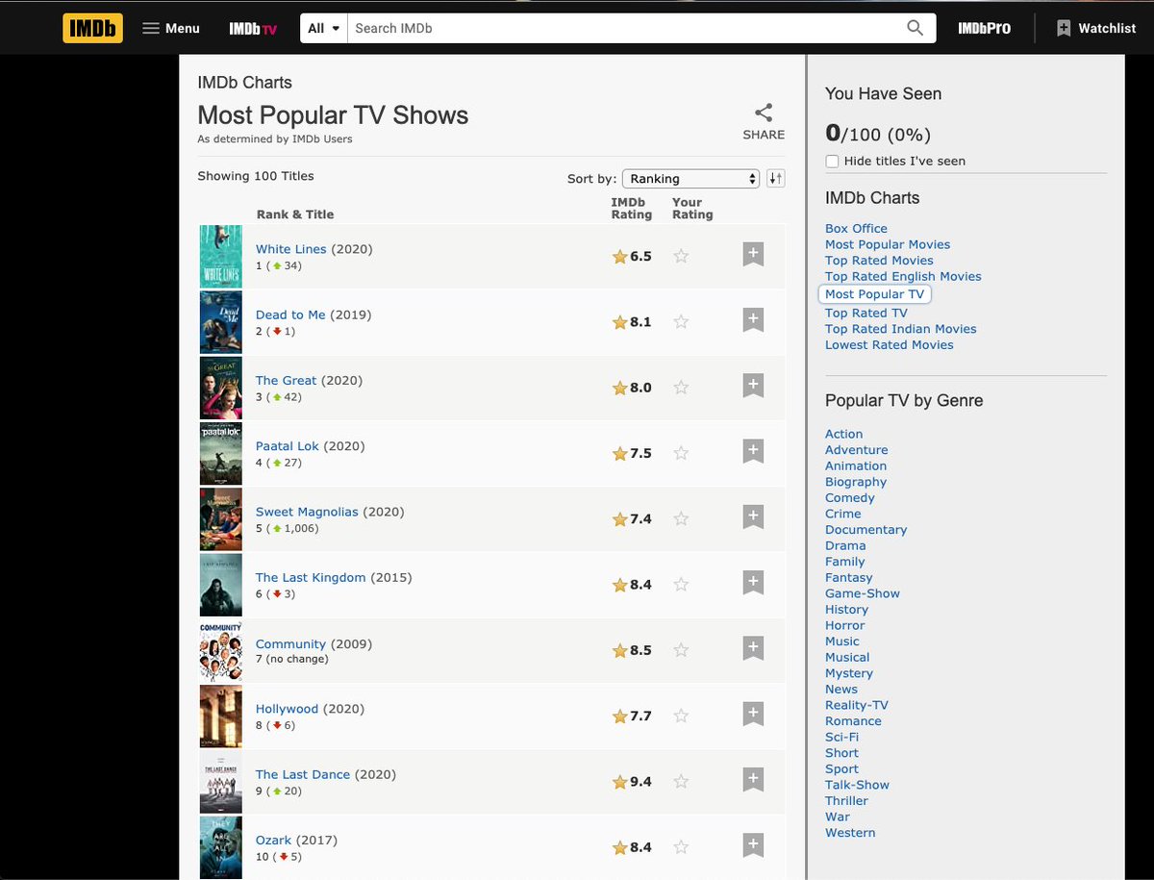Go to IMDb TV

tap(253, 29)
